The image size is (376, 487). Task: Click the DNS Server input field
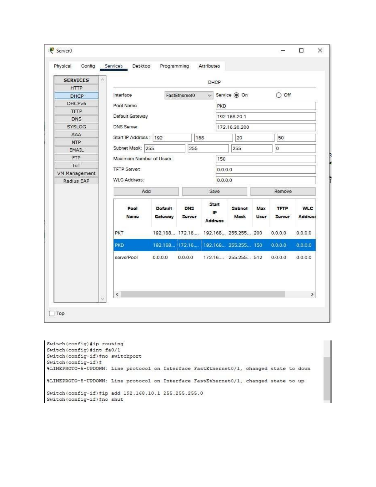pos(266,127)
